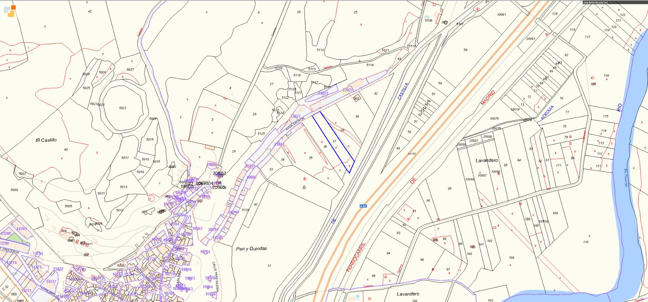Select parcel number 110 near the river

coord(586,242)
